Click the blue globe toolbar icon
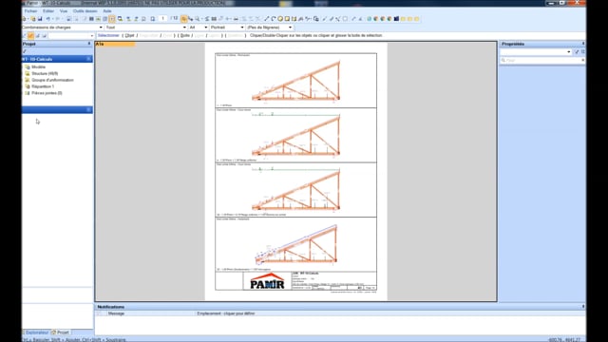This screenshot has height=342, width=608. pyautogui.click(x=369, y=19)
